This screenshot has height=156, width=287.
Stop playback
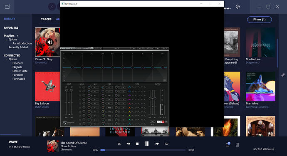137,144
